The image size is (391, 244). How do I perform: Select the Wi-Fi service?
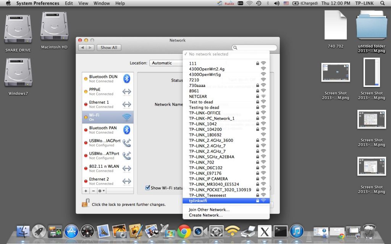(108, 117)
